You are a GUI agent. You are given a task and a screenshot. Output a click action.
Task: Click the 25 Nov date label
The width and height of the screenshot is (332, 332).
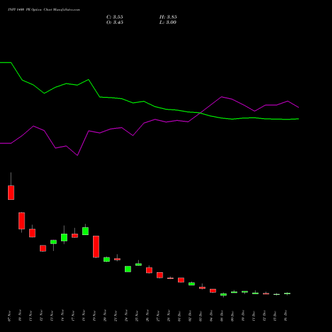(x=137, y=316)
